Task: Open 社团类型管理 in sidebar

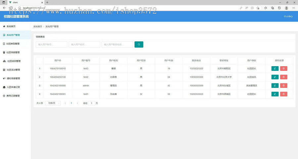Action: 15,44
